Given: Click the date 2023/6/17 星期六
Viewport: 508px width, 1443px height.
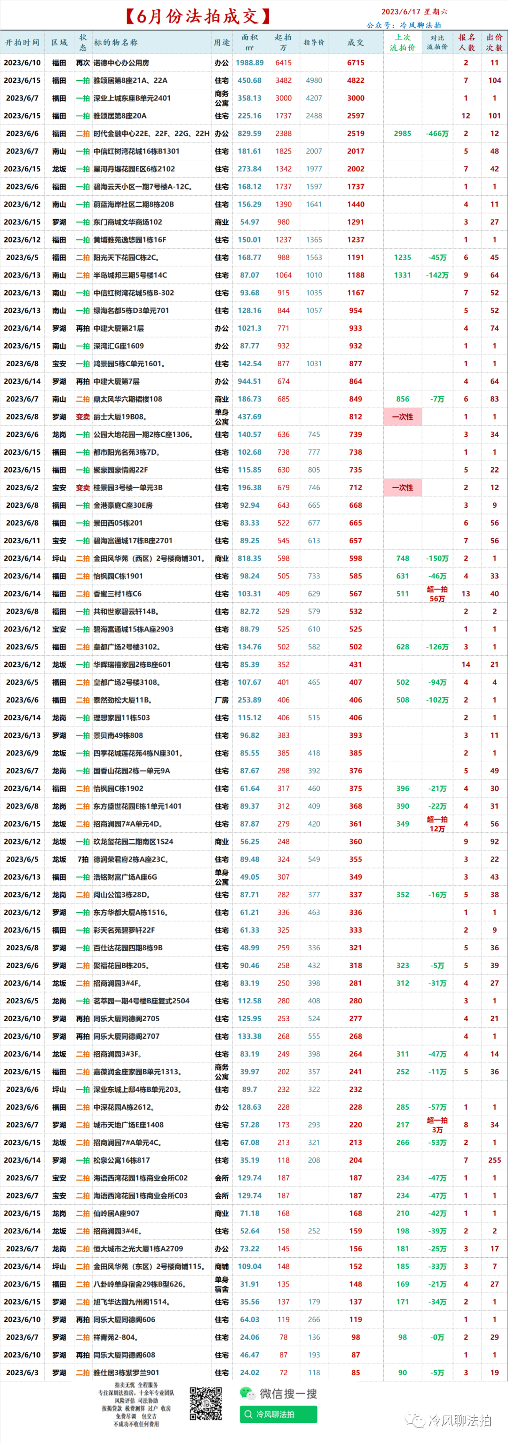Looking at the screenshot, I should (x=414, y=11).
